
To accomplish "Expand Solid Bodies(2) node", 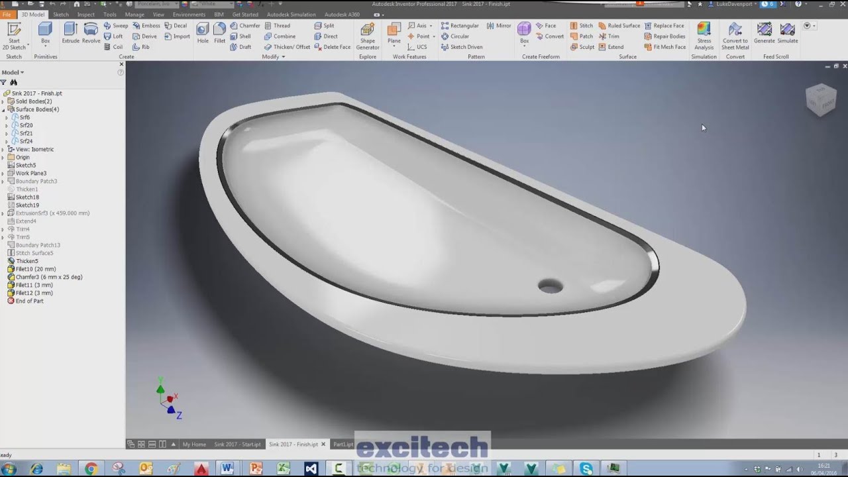I will click(x=3, y=101).
